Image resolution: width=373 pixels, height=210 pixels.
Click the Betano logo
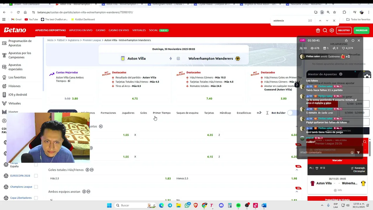tap(15, 30)
